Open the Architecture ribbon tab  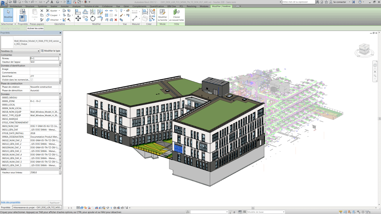16,6
